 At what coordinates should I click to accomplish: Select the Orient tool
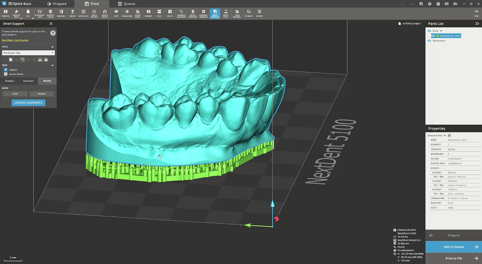tap(72, 13)
